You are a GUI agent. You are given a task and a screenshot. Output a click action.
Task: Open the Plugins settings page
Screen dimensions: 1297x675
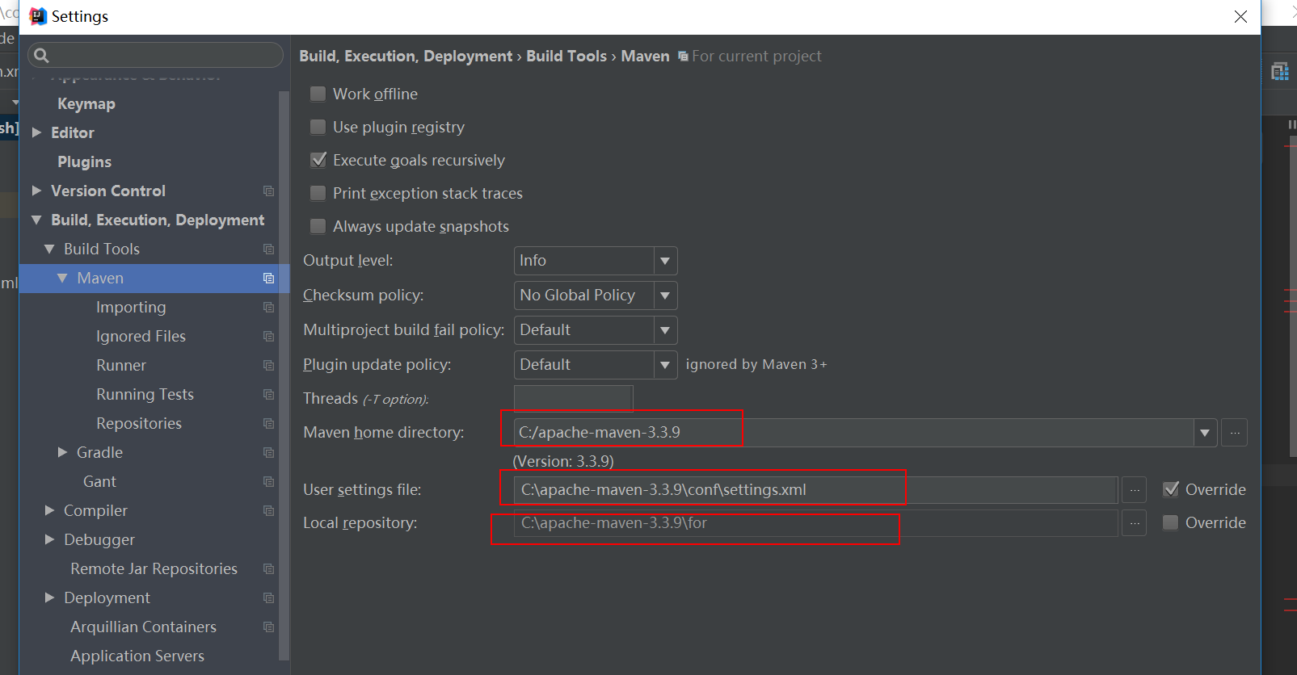(x=84, y=161)
